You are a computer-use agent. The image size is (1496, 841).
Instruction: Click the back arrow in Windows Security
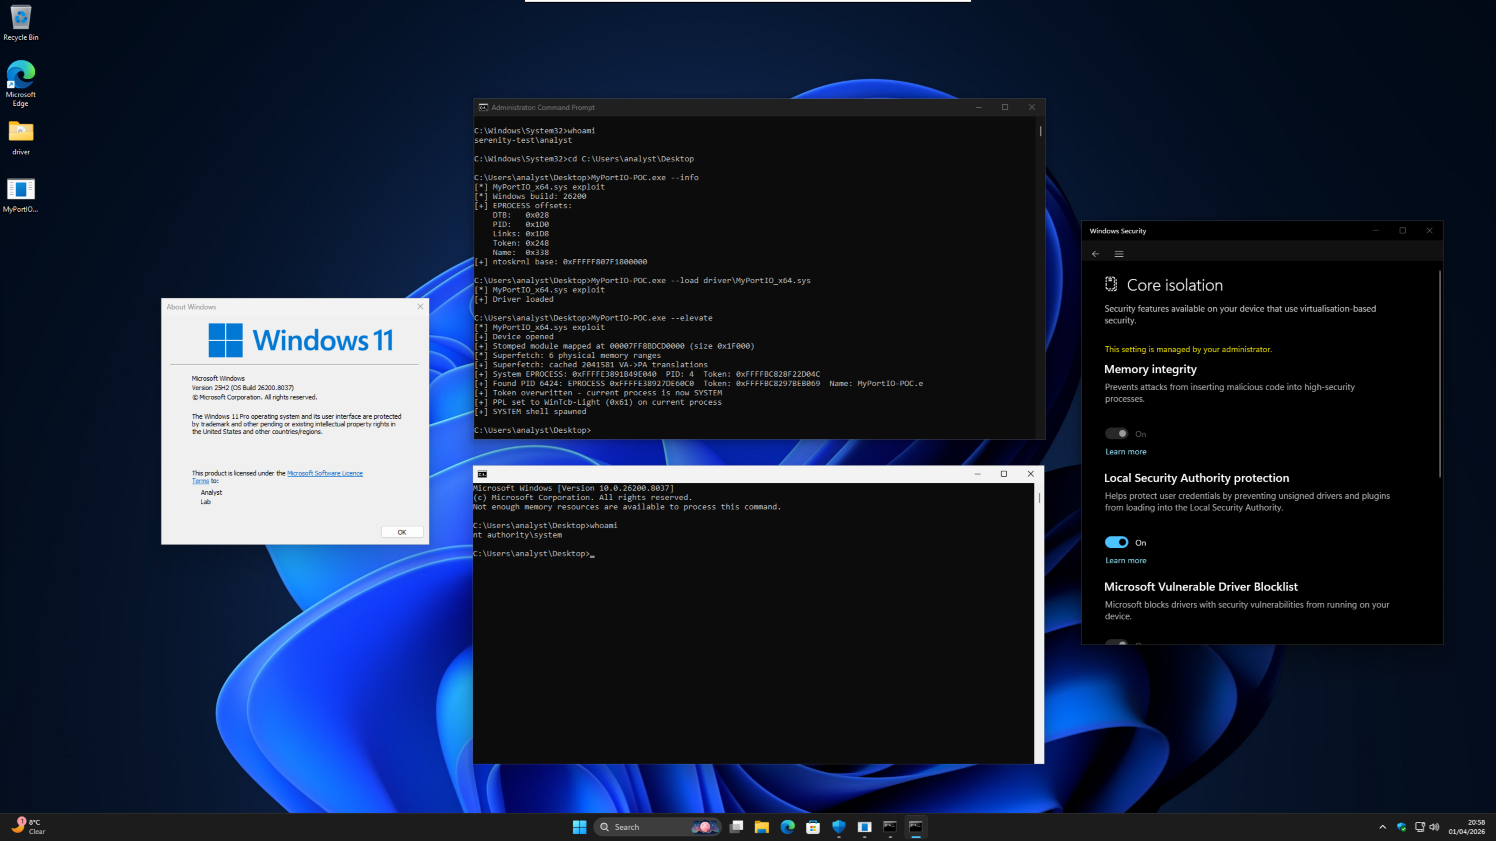1096,254
